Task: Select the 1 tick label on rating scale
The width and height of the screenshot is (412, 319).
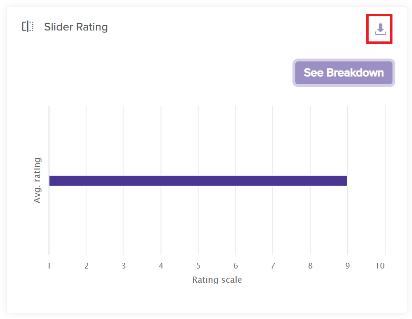Action: pyautogui.click(x=49, y=266)
